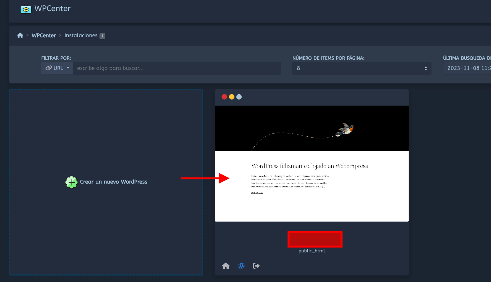Image resolution: width=491 pixels, height=282 pixels.
Task: Click the red dot on site card
Action: click(224, 97)
